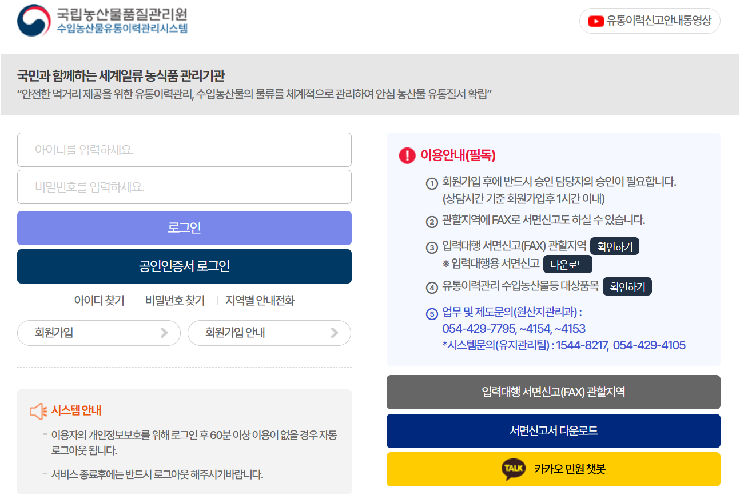Open the 회원가입 안내 guide button
This screenshot has width=740, height=495.
pyautogui.click(x=269, y=333)
